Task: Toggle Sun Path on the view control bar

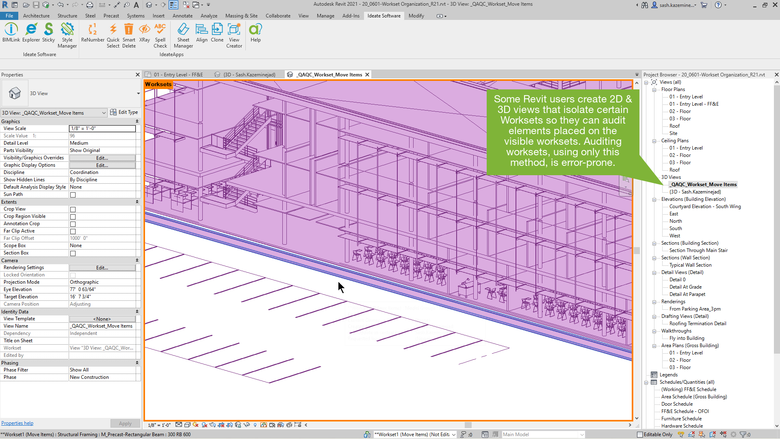Action: click(195, 425)
